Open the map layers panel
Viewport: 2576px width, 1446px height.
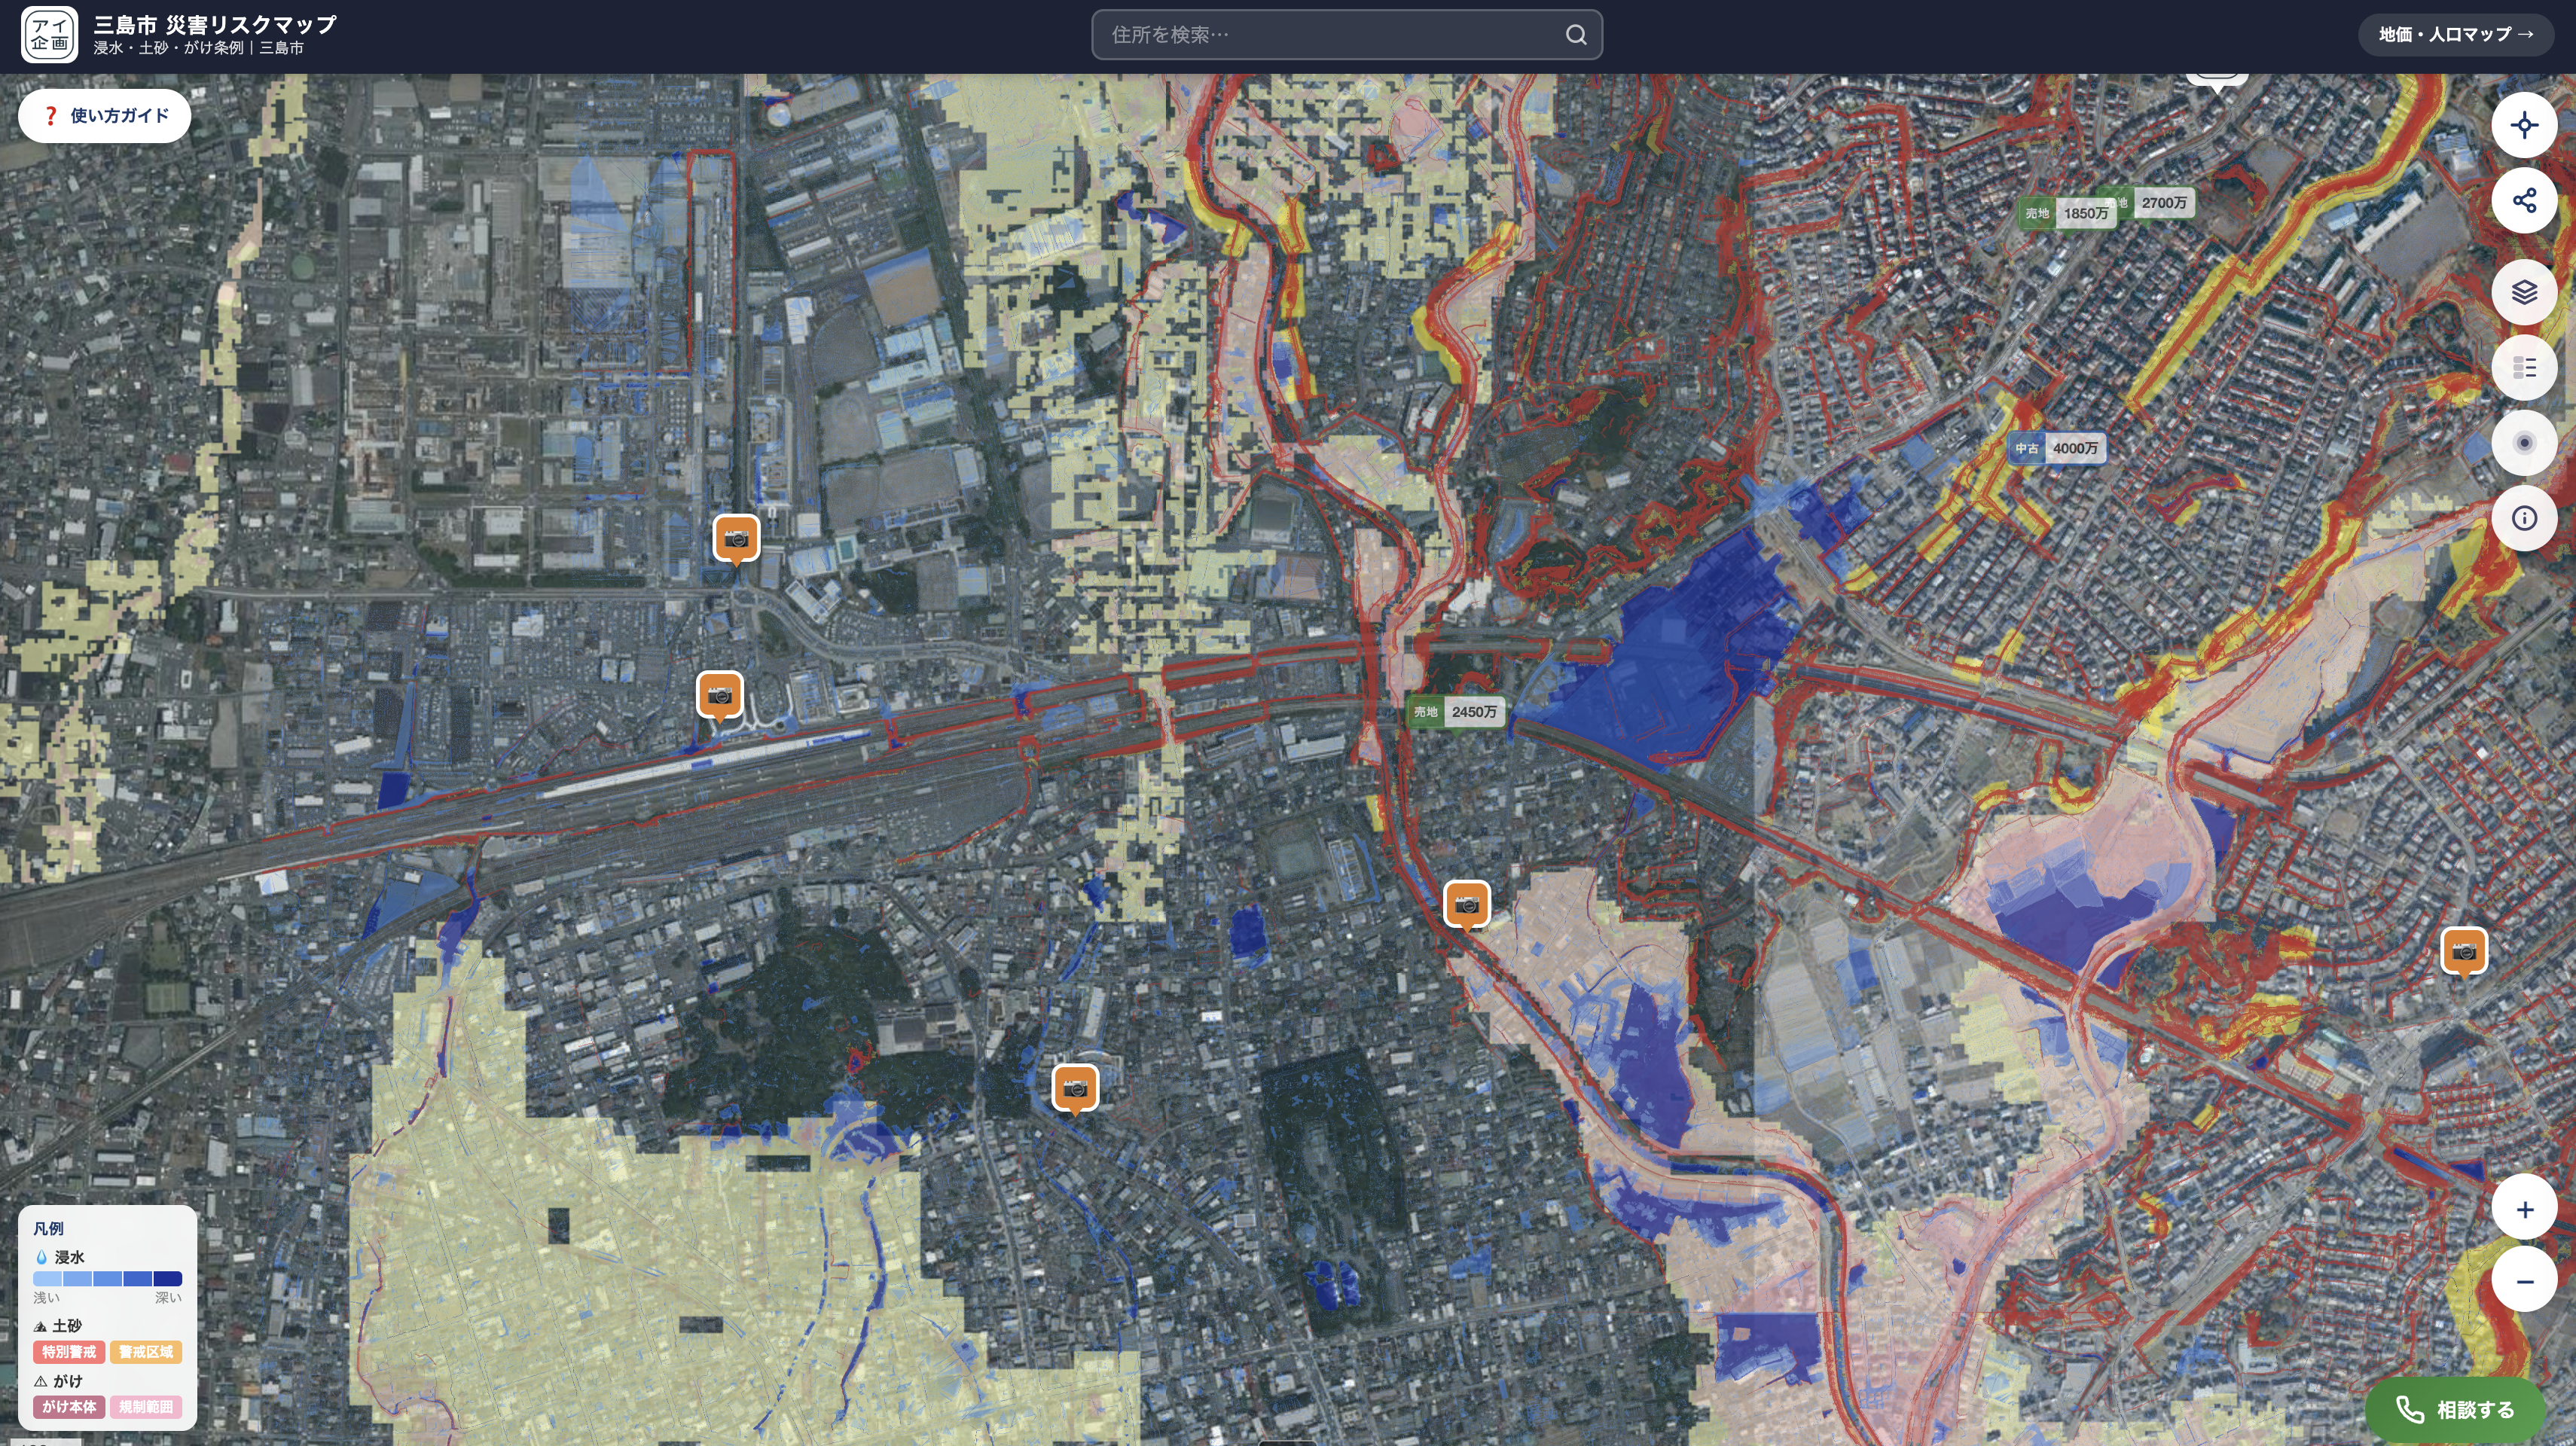(x=2523, y=292)
